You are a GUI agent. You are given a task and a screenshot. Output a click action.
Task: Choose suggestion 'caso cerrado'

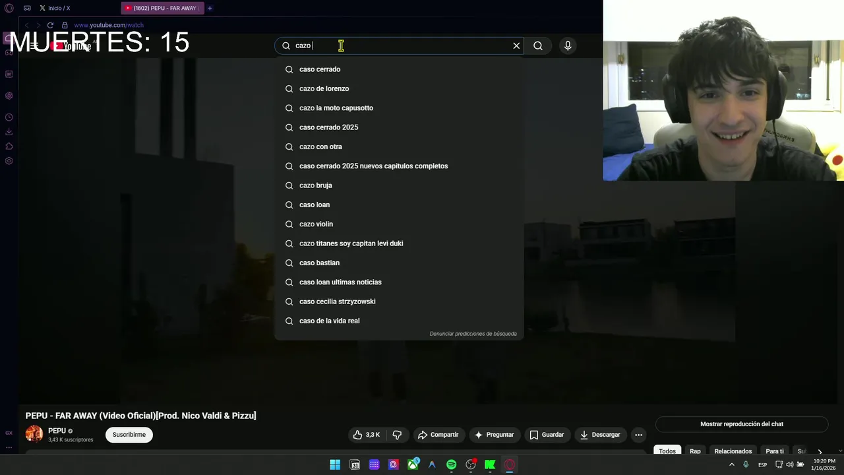(399, 69)
